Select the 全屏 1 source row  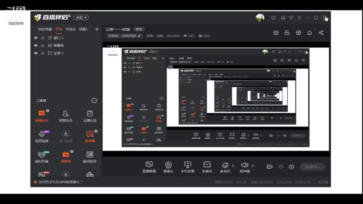(x=66, y=53)
